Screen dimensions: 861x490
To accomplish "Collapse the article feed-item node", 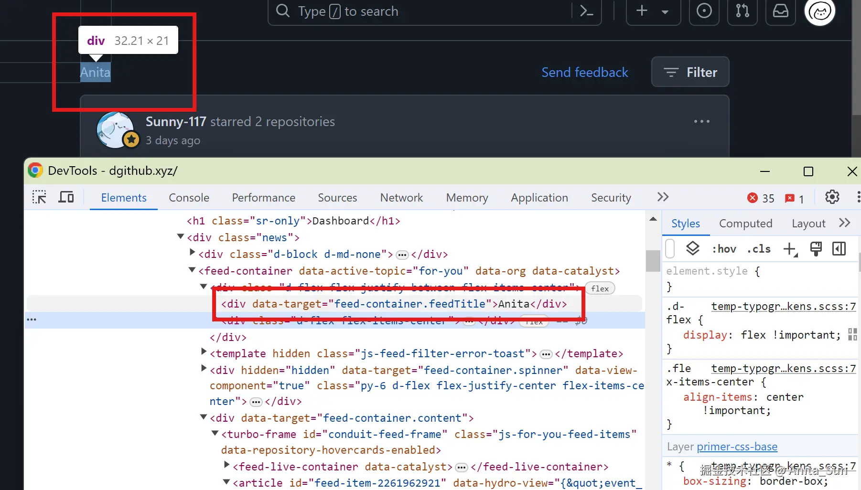I will 226,482.
